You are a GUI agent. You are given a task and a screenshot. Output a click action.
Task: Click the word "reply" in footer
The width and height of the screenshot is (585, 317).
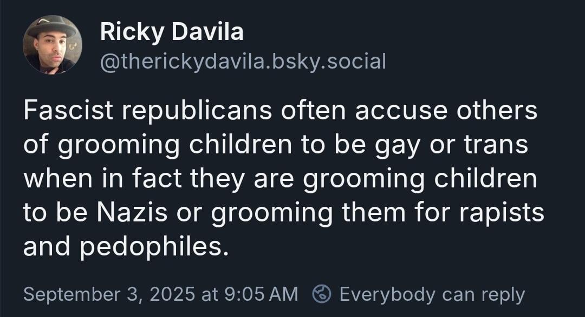click(503, 295)
